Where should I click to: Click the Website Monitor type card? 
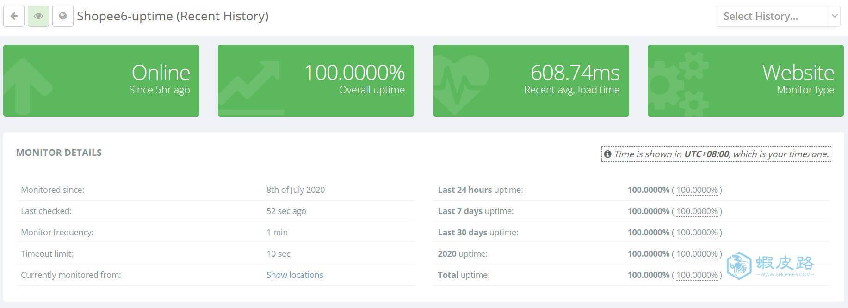(x=746, y=80)
